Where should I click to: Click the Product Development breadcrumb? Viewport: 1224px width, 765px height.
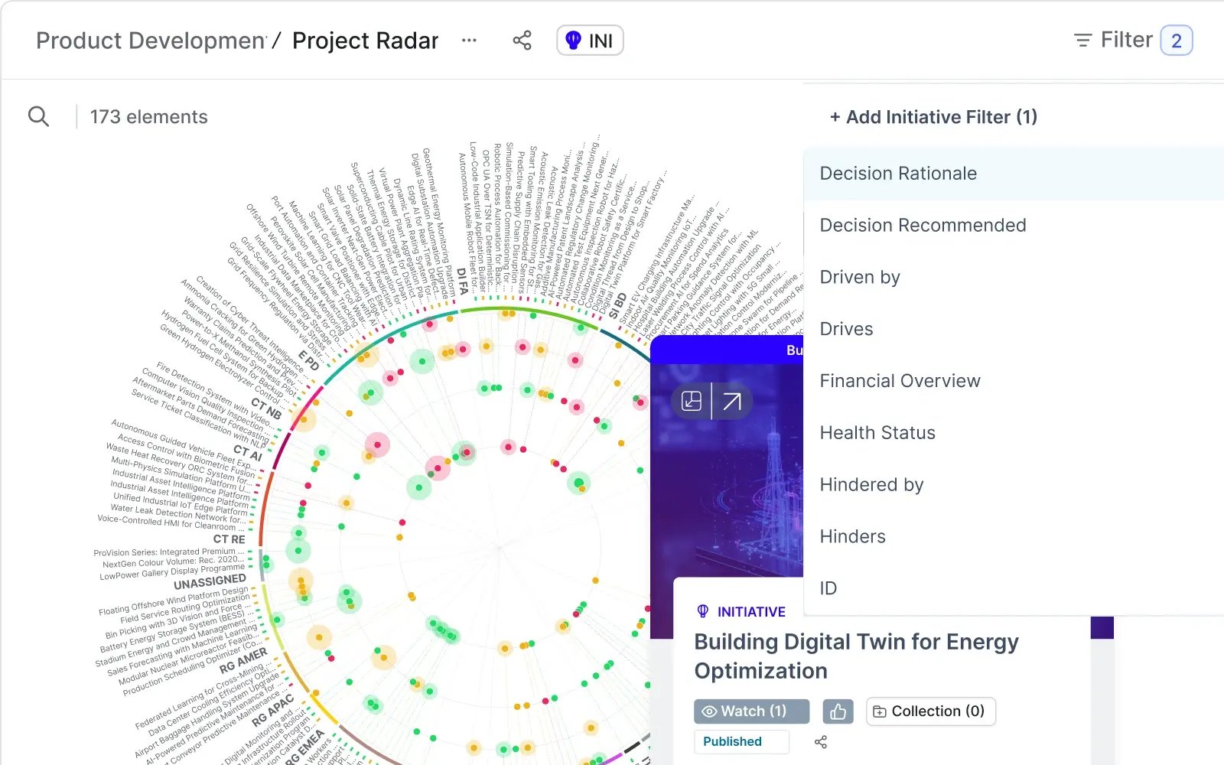click(151, 41)
